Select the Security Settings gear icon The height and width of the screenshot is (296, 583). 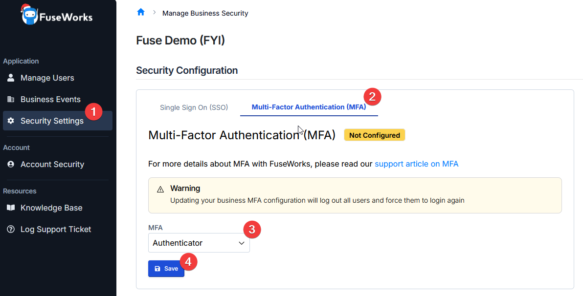10,121
